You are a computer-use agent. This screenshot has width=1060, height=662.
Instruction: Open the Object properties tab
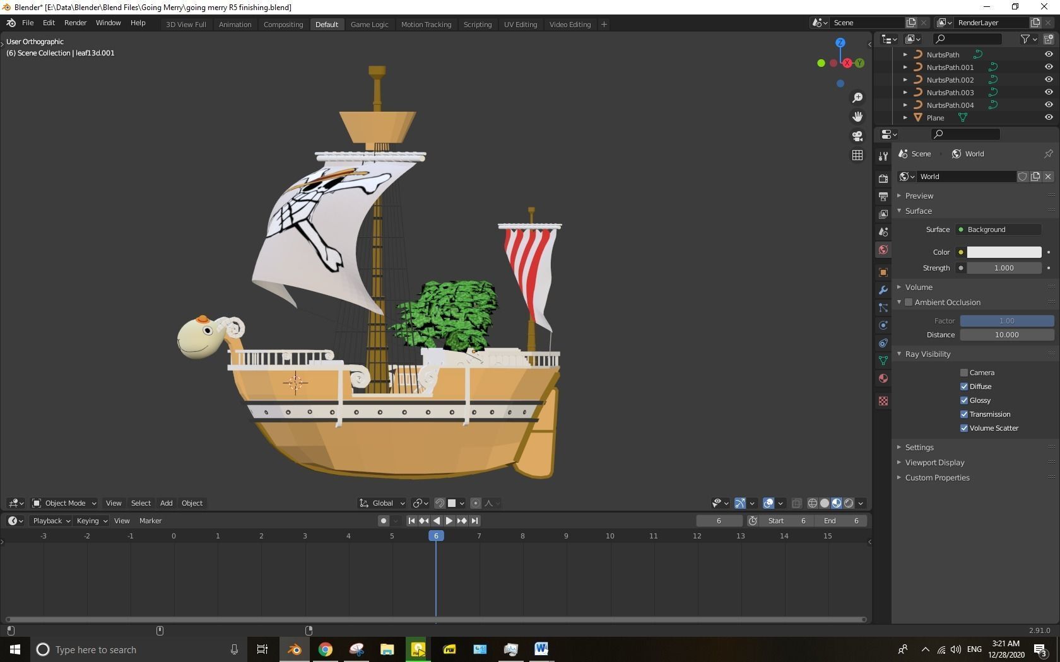883,272
